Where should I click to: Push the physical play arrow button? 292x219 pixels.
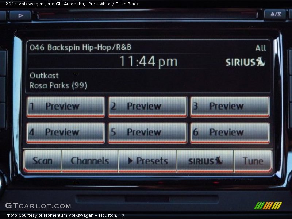tap(20, 16)
